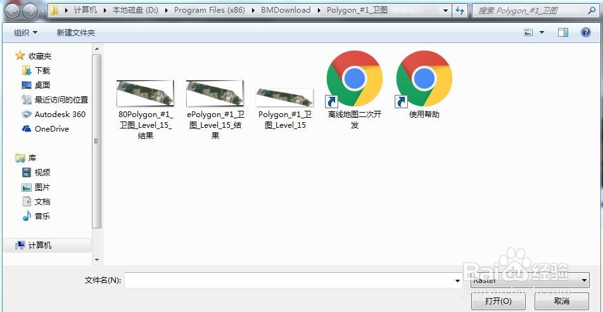This screenshot has height=312, width=603.
Task: Change view using the view icon
Action: 529,33
